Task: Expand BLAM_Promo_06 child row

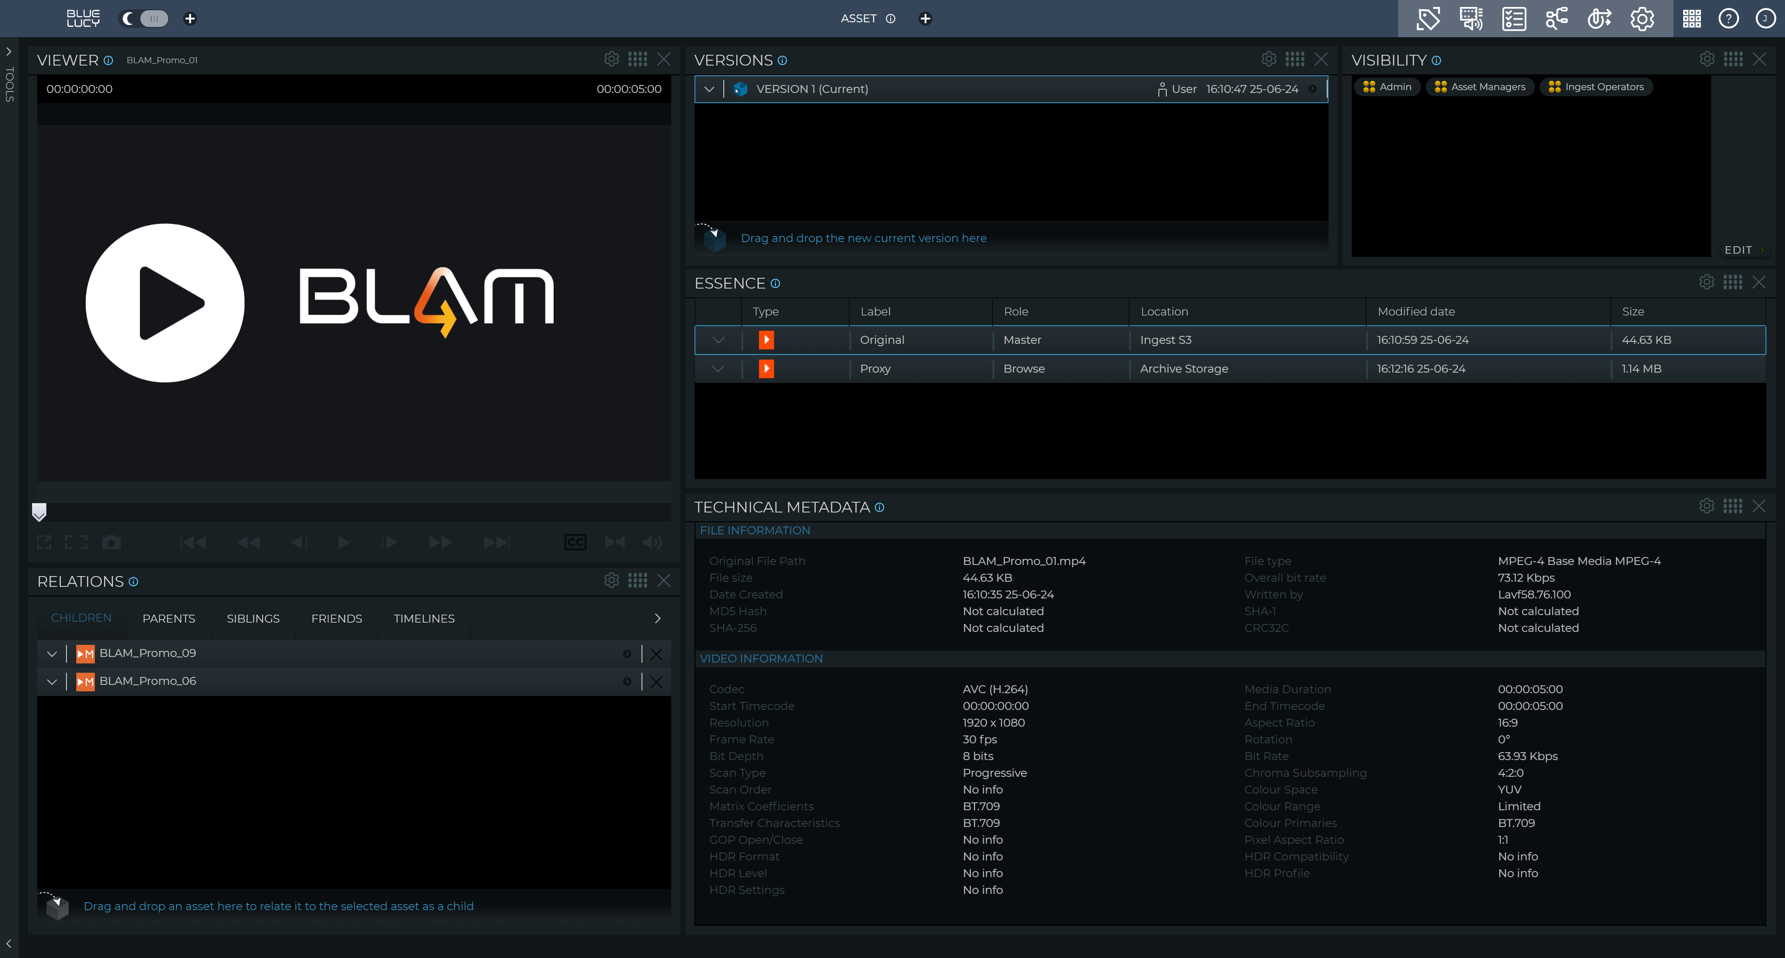Action: click(x=52, y=682)
